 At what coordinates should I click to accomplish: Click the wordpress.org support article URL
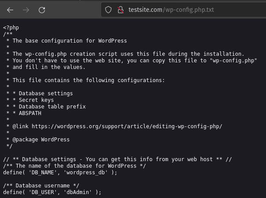(x=127, y=126)
